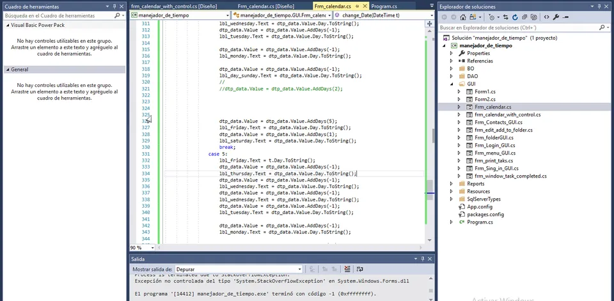Refresh the Solution Explorer tree
Screen dimensions: 614x301
point(515,17)
